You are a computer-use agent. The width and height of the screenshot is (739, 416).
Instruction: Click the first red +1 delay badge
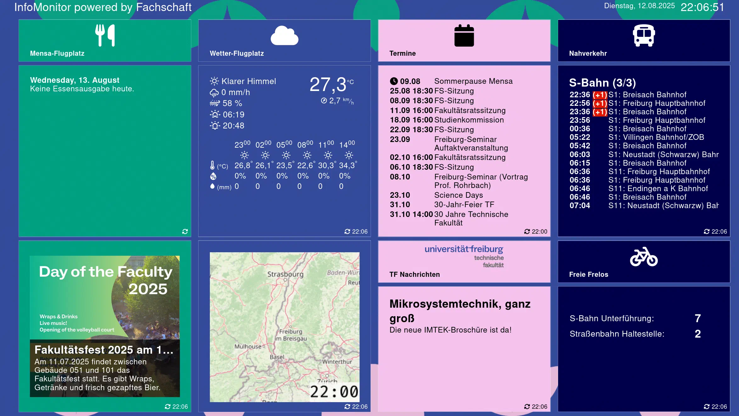coord(600,95)
